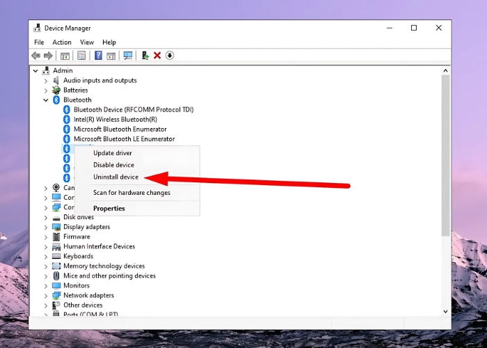Image resolution: width=487 pixels, height=348 pixels.
Task: Collapse the Bluetooth category
Action: (46, 100)
